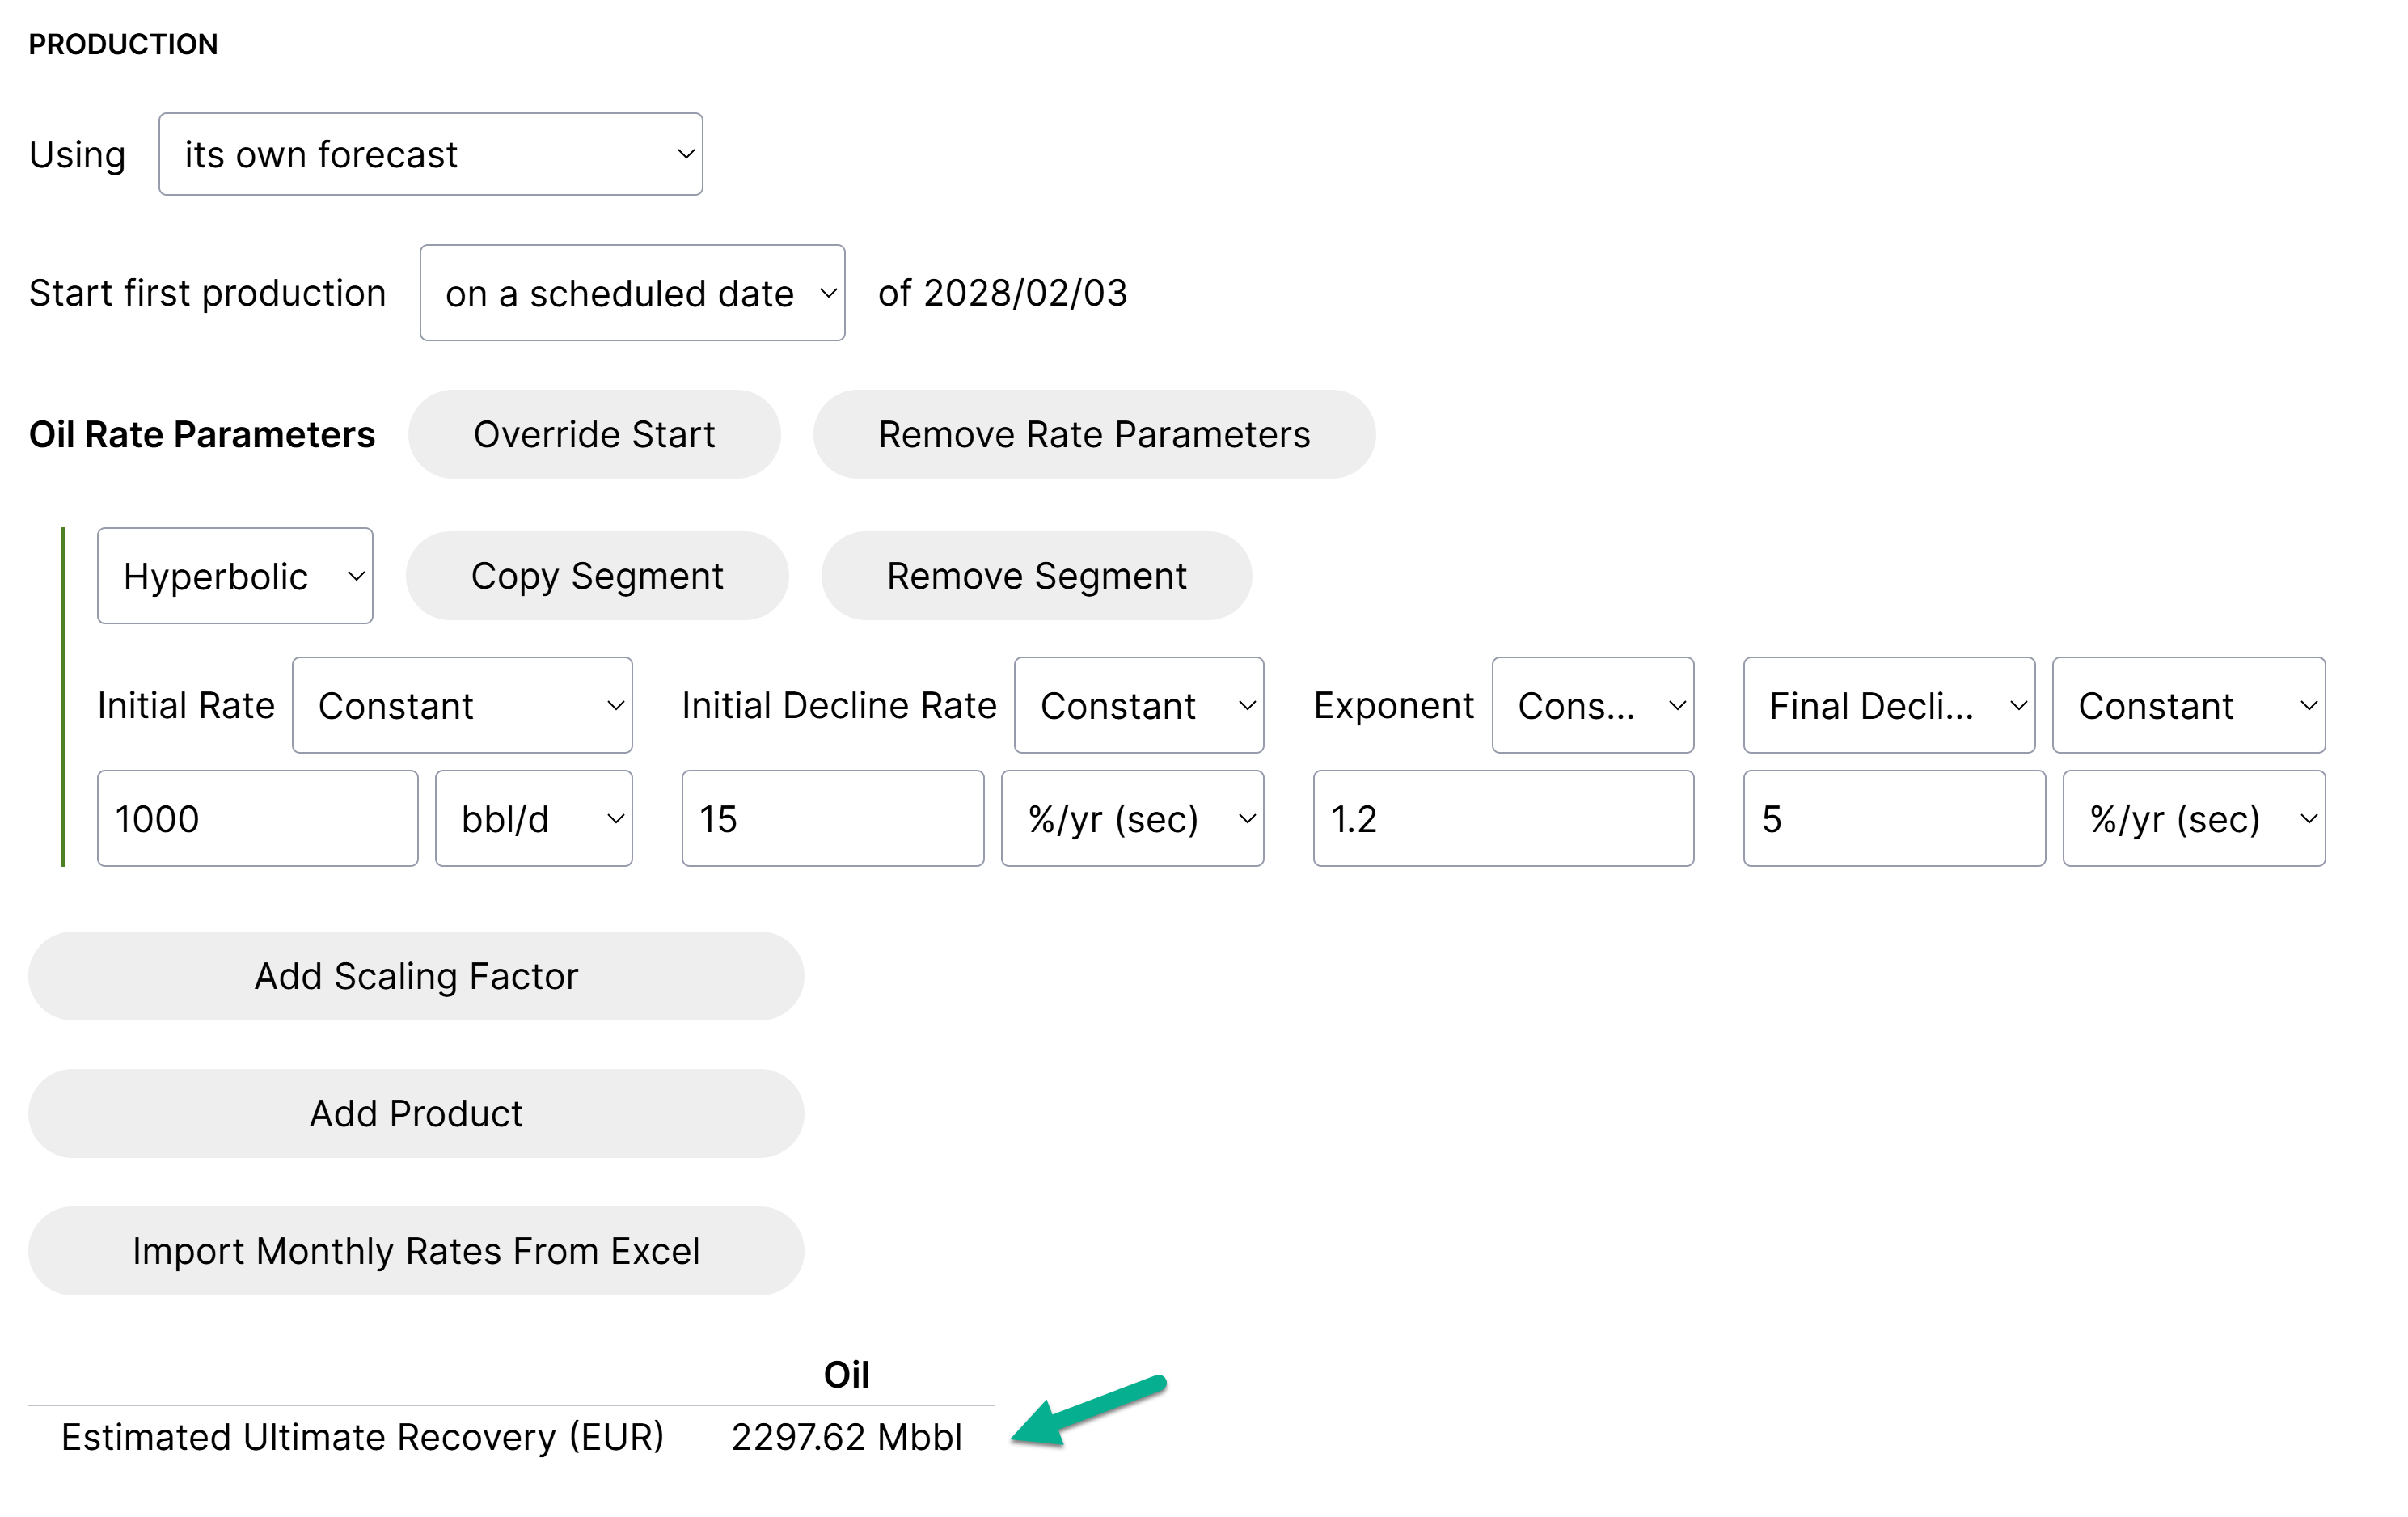Click the Initial Decline Rate field showing 15
Viewport: 2408px width, 1517px height.
[832, 818]
